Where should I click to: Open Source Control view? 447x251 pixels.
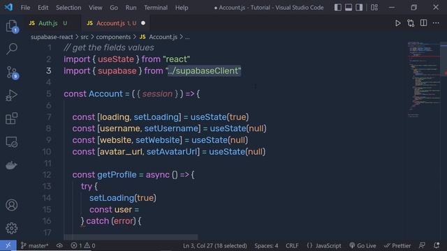tap(11, 73)
